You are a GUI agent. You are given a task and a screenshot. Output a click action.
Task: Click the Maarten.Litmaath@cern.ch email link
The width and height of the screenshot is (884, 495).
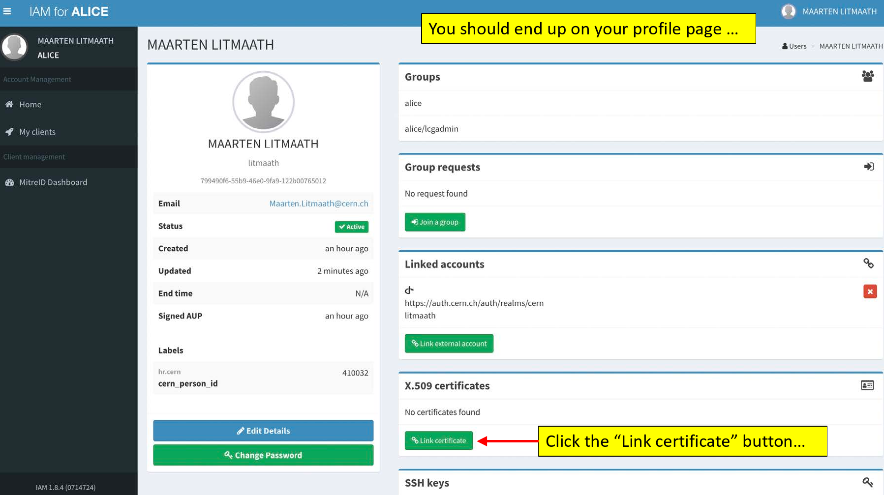[x=319, y=204]
